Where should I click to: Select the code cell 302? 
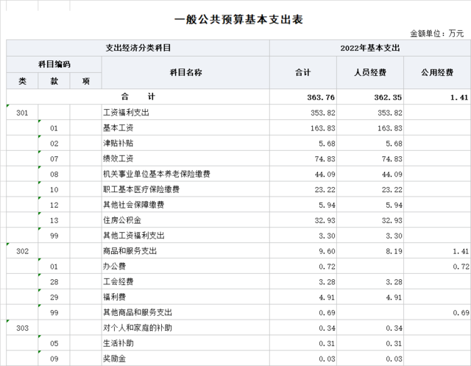[22, 251]
